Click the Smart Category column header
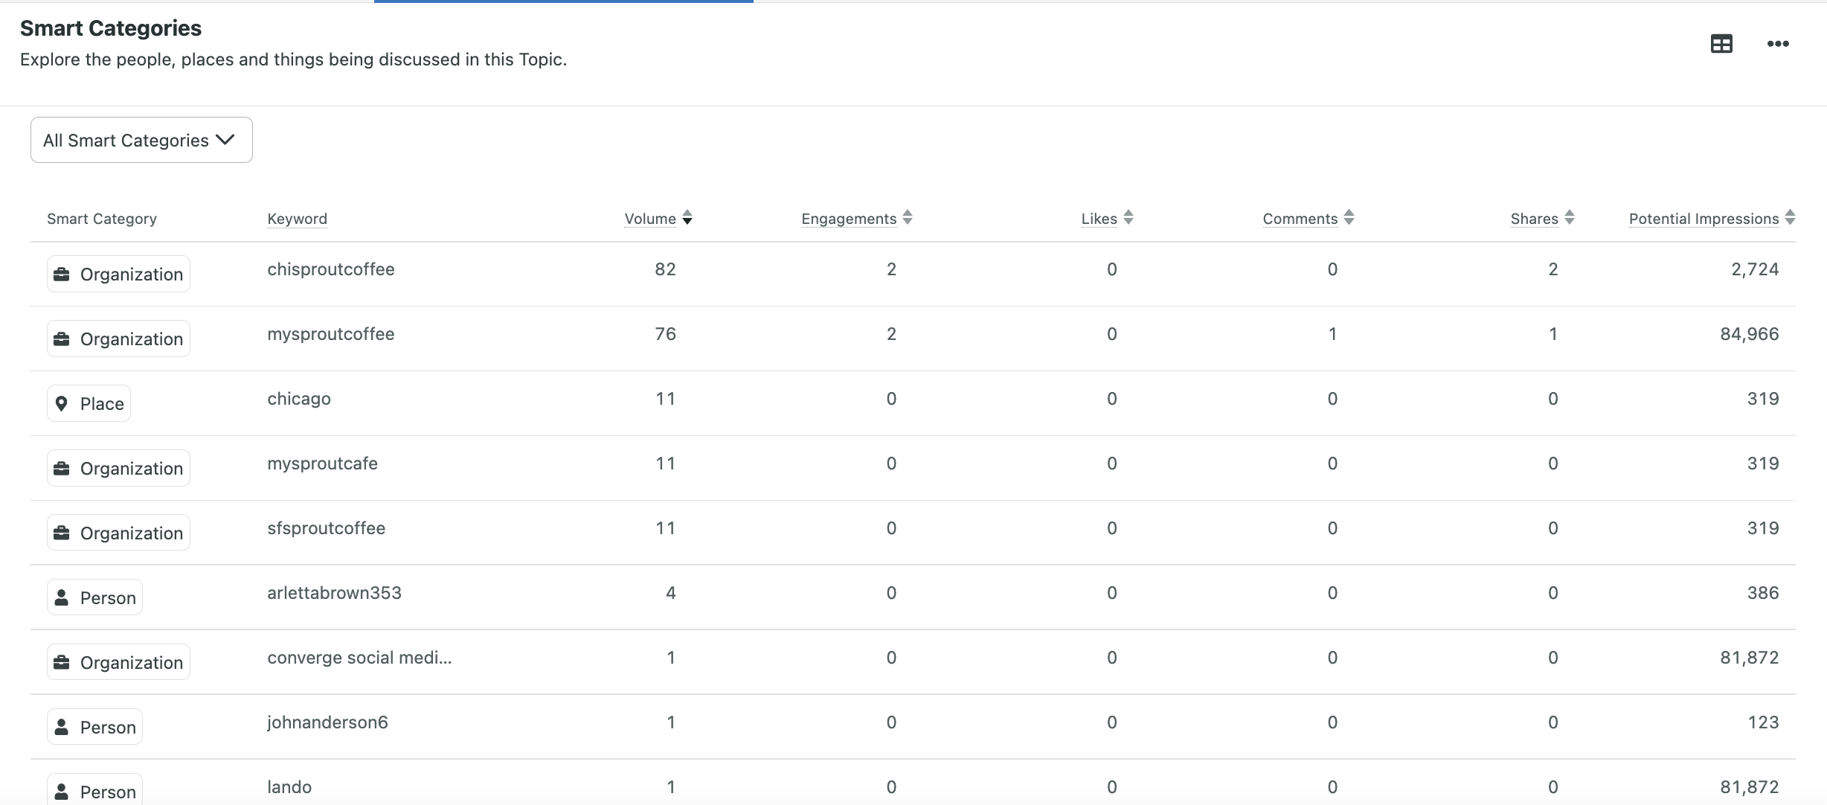1827x805 pixels. pyautogui.click(x=102, y=219)
